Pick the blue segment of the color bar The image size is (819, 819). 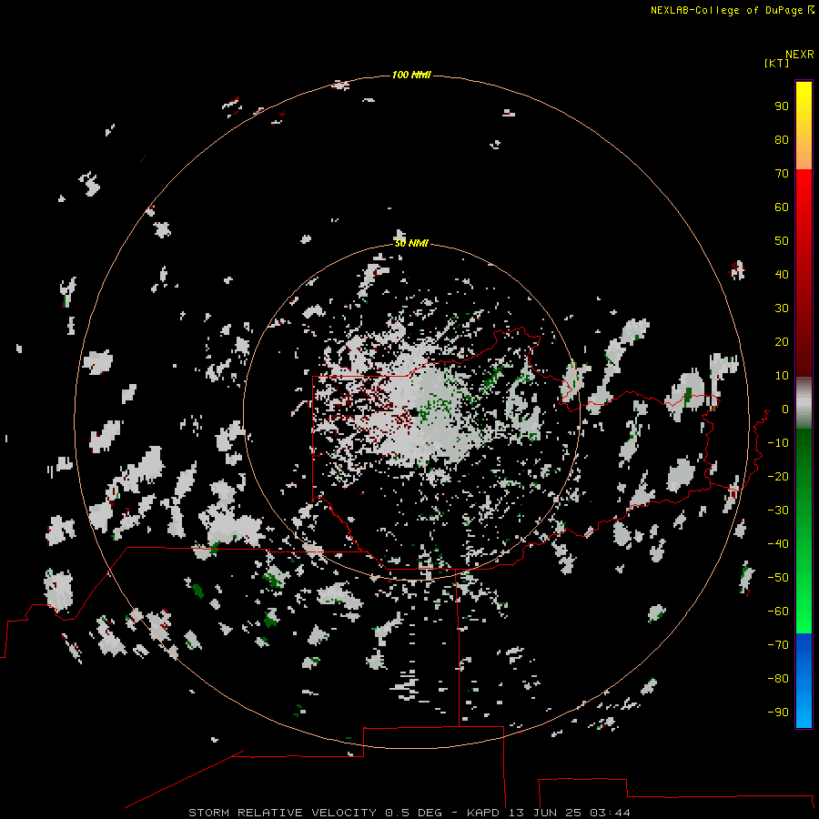coord(804,681)
